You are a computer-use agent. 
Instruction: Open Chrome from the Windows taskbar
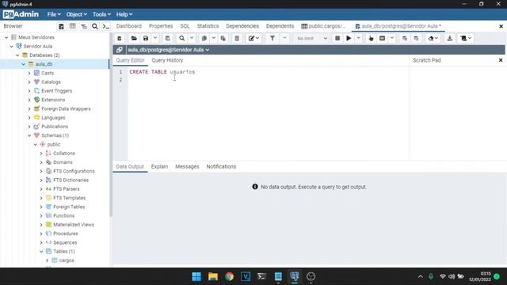tap(229, 276)
